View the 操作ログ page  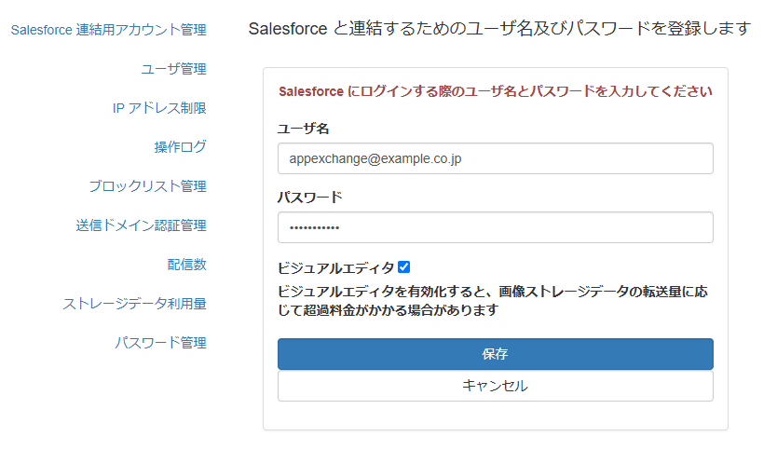click(x=180, y=147)
